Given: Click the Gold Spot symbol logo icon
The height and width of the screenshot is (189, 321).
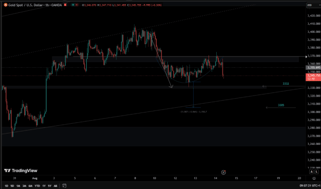Looking at the screenshot, I should tap(6, 5).
